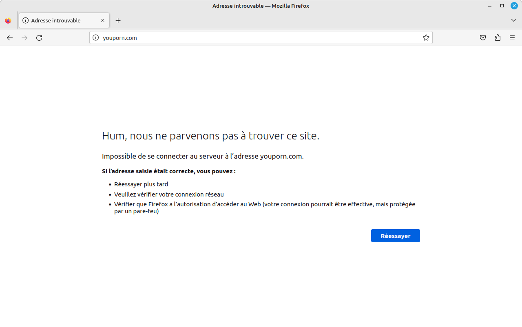Maximize the Firefox window
Viewport: 522px width, 327px height.
pos(502,6)
